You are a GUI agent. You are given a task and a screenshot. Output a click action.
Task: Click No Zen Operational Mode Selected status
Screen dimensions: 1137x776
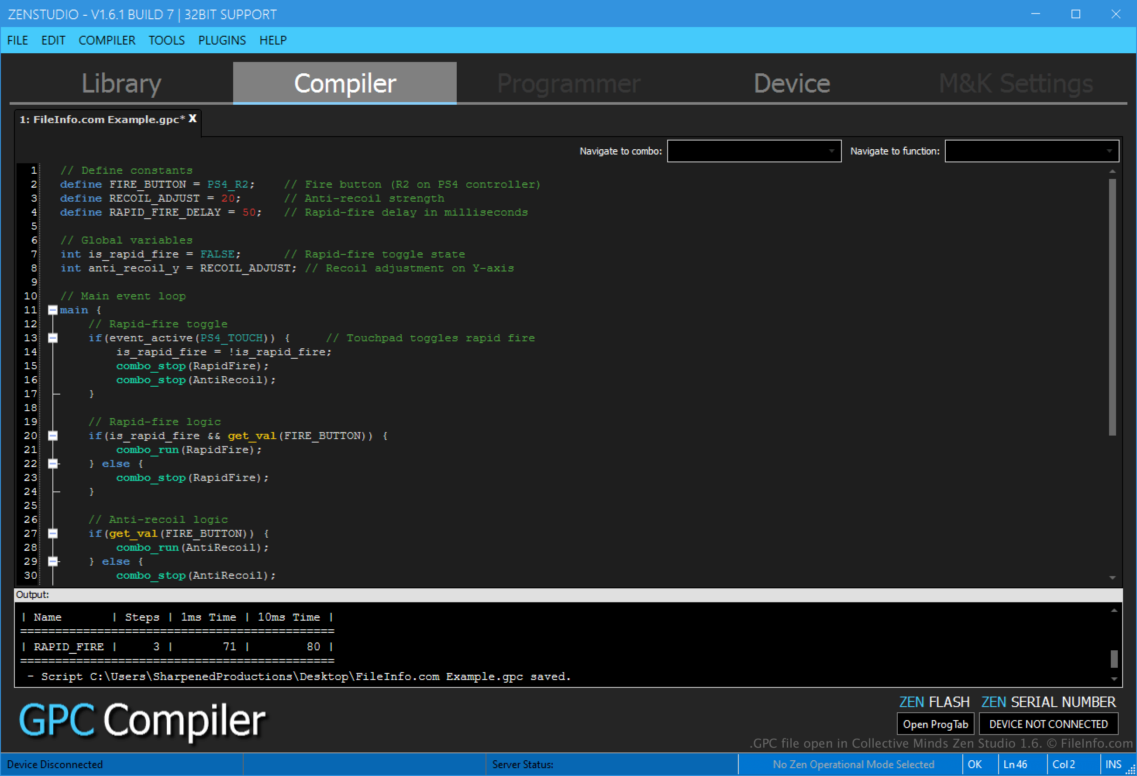pos(853,764)
